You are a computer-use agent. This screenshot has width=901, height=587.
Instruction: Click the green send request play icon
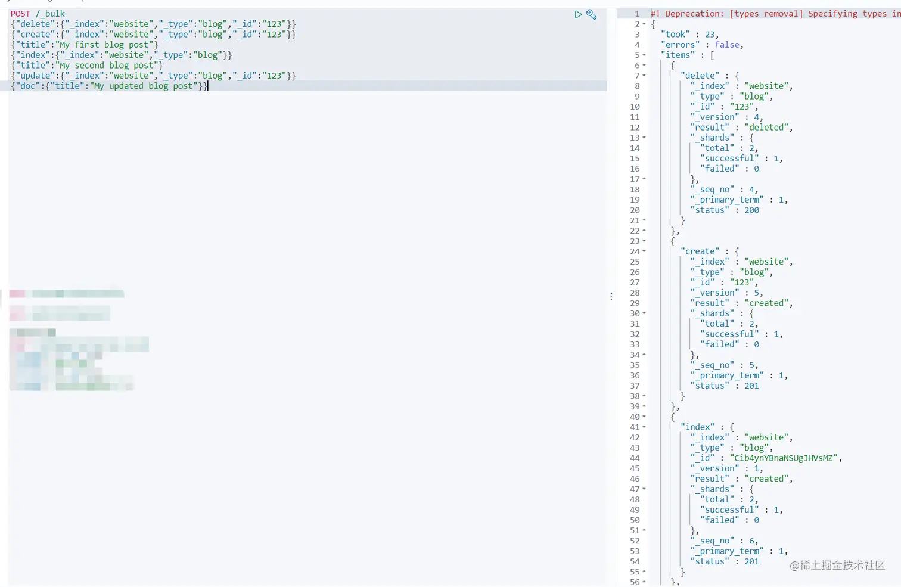578,14
